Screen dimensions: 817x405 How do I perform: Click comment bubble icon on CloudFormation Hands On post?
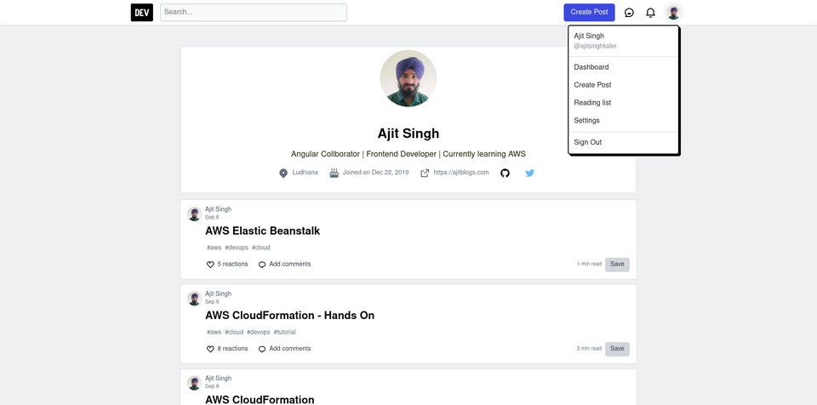(262, 349)
